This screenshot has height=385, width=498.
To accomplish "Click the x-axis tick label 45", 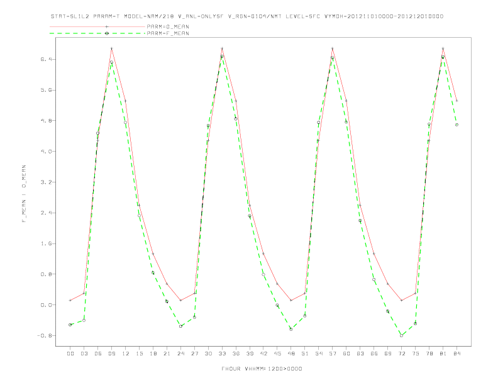I will point(277,354).
